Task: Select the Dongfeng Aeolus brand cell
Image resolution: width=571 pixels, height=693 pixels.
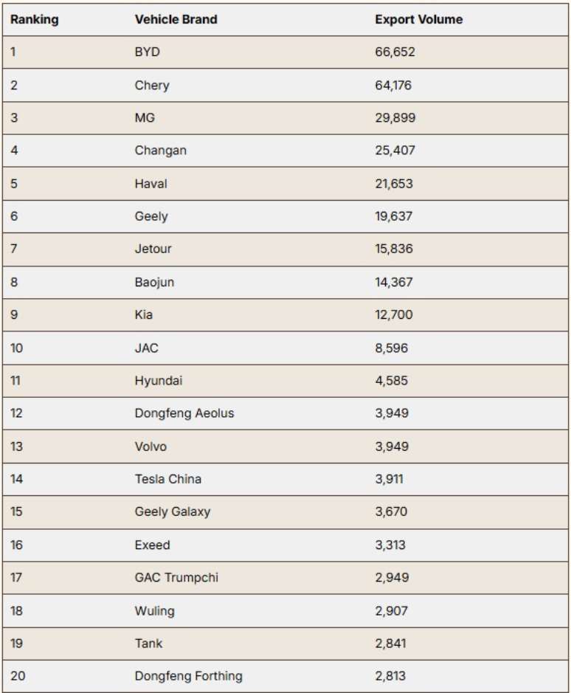Action: (x=184, y=414)
